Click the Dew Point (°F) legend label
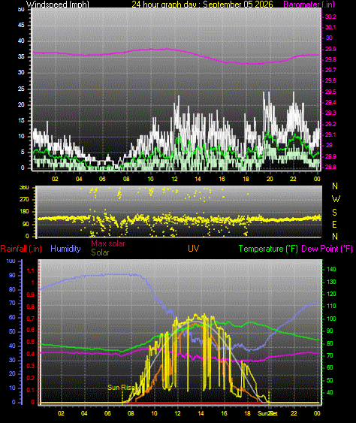356x423 pixels. pyautogui.click(x=327, y=249)
